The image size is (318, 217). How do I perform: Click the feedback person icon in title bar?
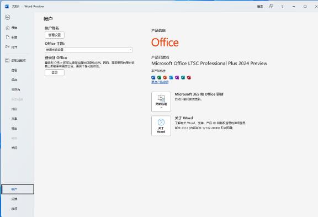click(271, 6)
